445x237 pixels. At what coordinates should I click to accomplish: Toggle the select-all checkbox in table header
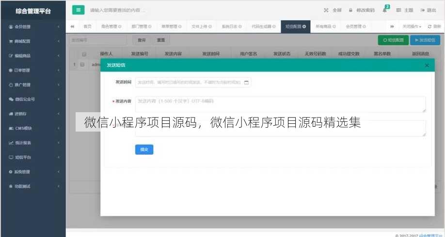click(x=84, y=54)
